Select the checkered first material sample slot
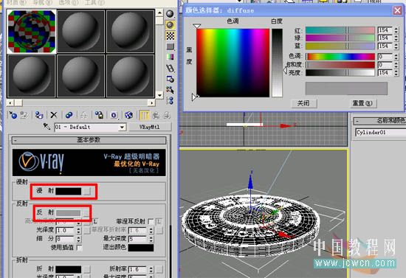 click(x=32, y=32)
